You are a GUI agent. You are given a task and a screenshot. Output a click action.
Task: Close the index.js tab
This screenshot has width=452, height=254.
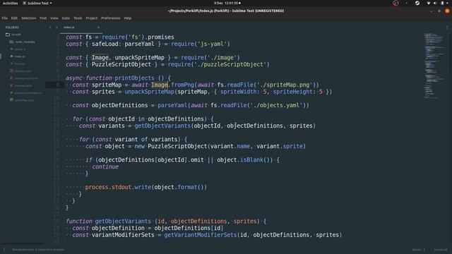point(98,28)
